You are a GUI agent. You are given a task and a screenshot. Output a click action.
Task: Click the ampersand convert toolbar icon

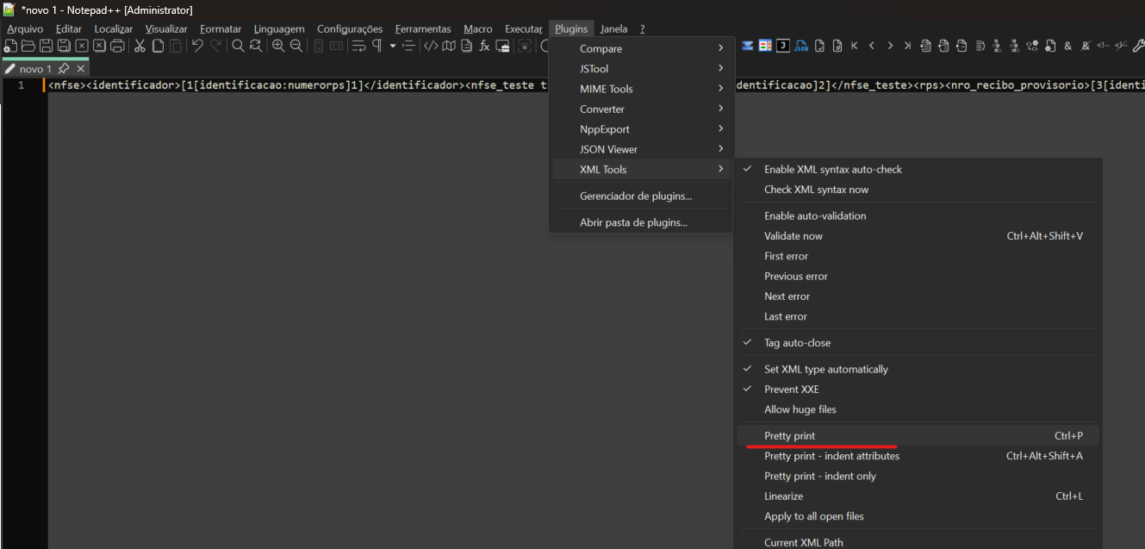(x=1068, y=46)
